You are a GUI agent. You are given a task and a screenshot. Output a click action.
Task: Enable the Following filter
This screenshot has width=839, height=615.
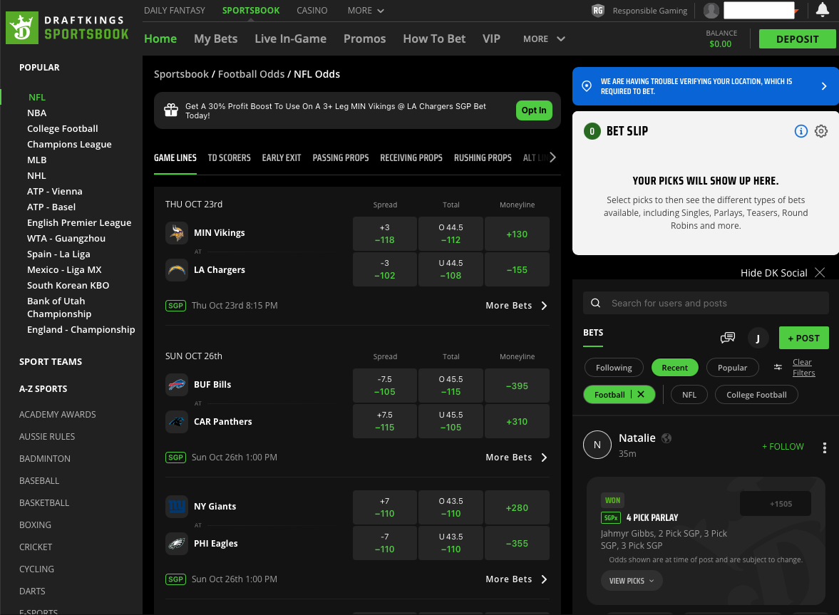click(x=614, y=367)
